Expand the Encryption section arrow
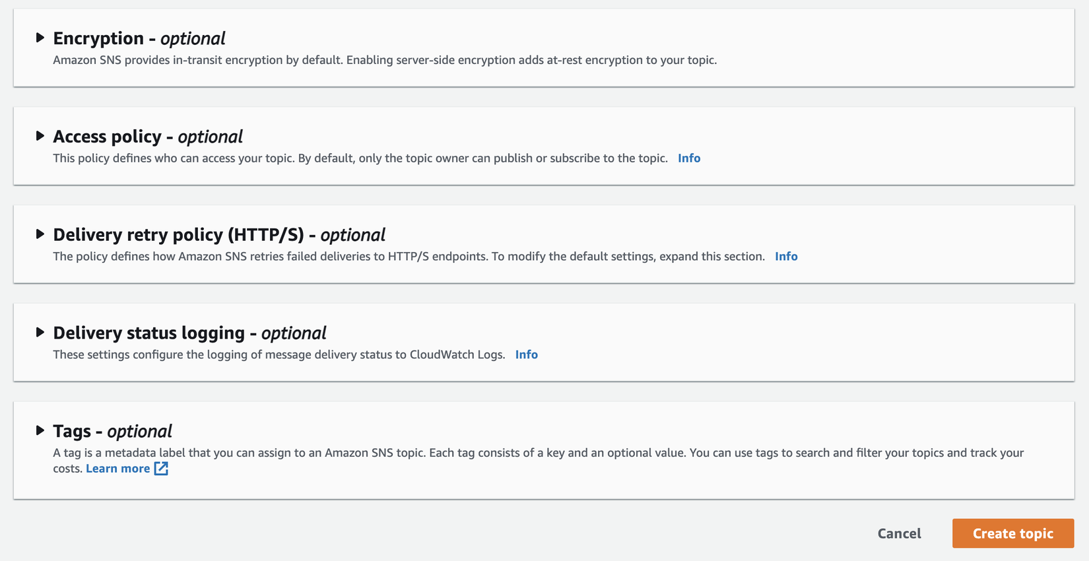 pyautogui.click(x=40, y=38)
